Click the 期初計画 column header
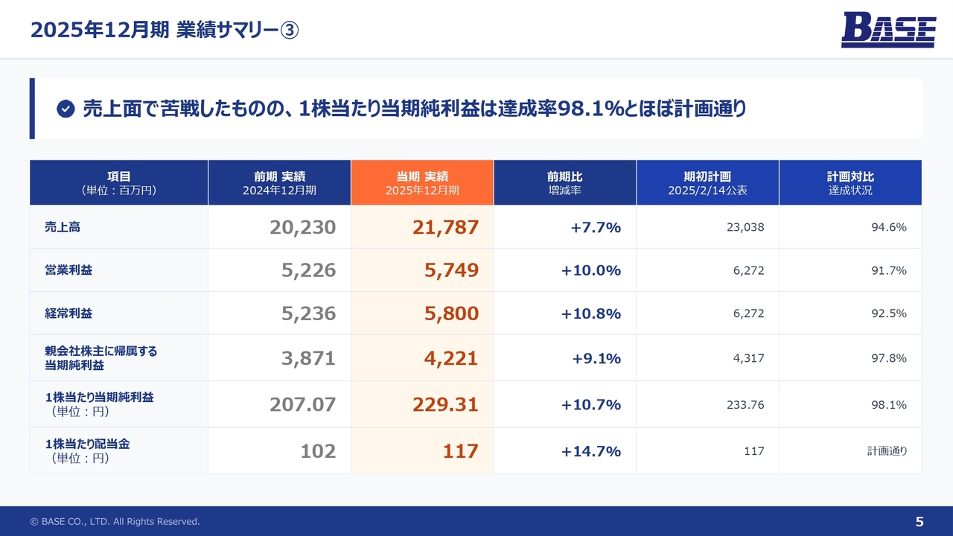 point(707,182)
